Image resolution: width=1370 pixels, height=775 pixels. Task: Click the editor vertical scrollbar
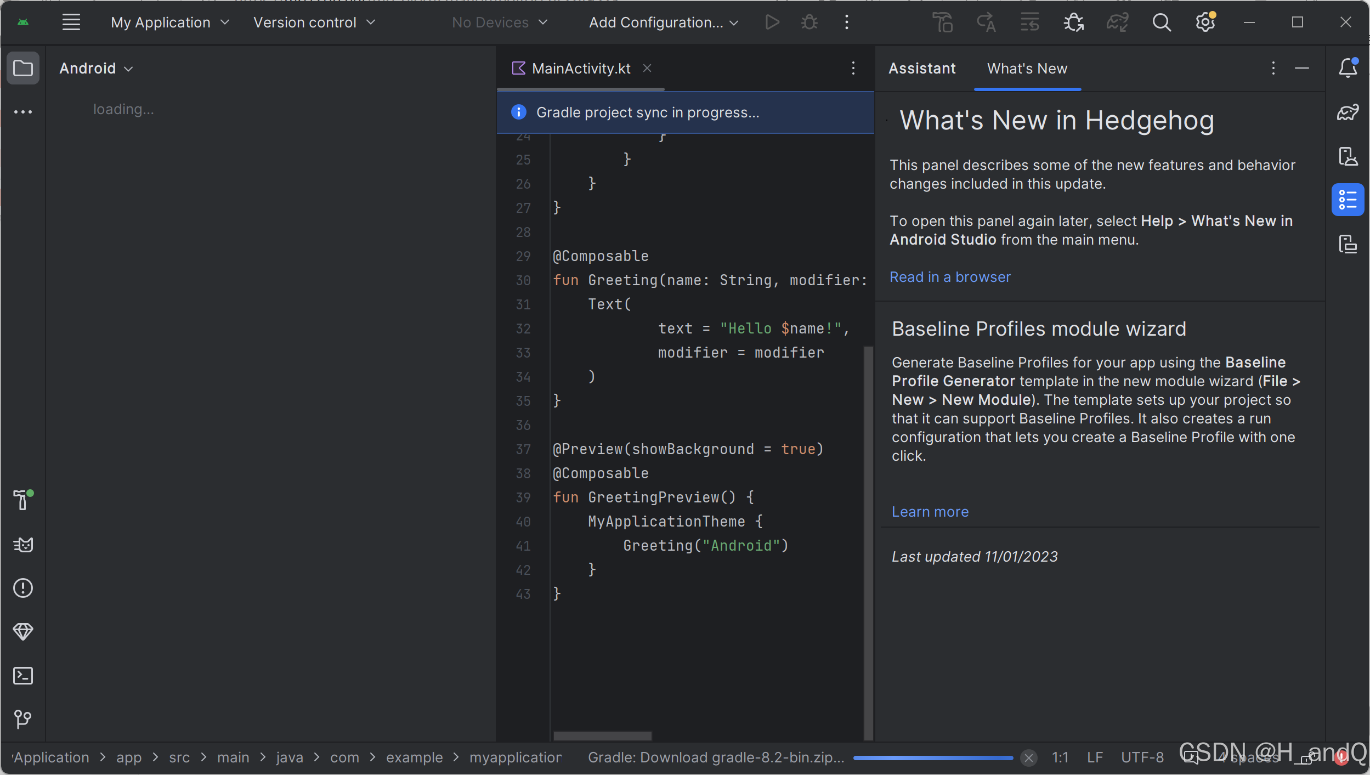click(868, 543)
